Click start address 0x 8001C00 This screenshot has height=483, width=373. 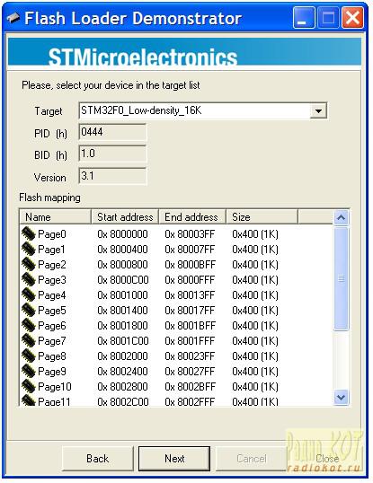123,340
